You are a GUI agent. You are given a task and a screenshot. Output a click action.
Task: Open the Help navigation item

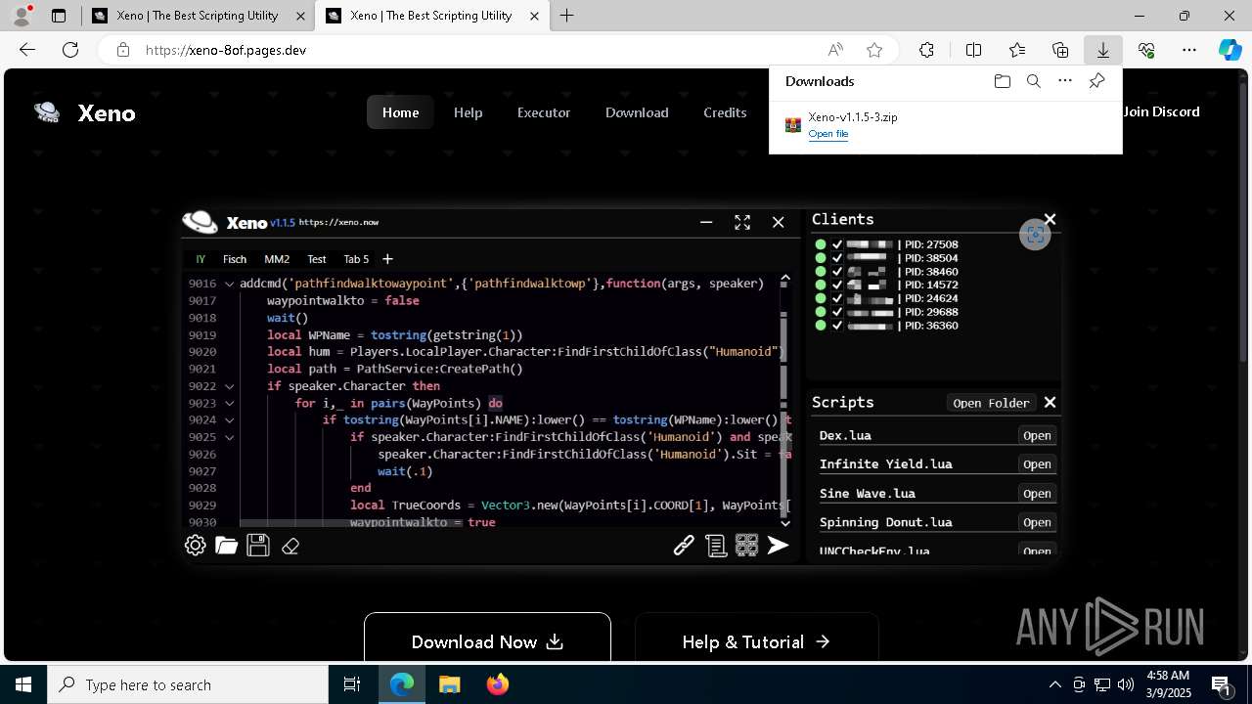pyautogui.click(x=468, y=112)
